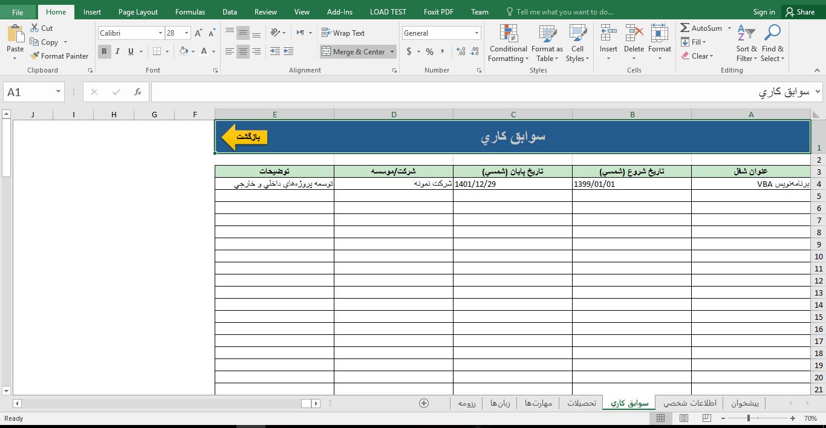Toggle Wrap Text
826x428 pixels.
343,33
